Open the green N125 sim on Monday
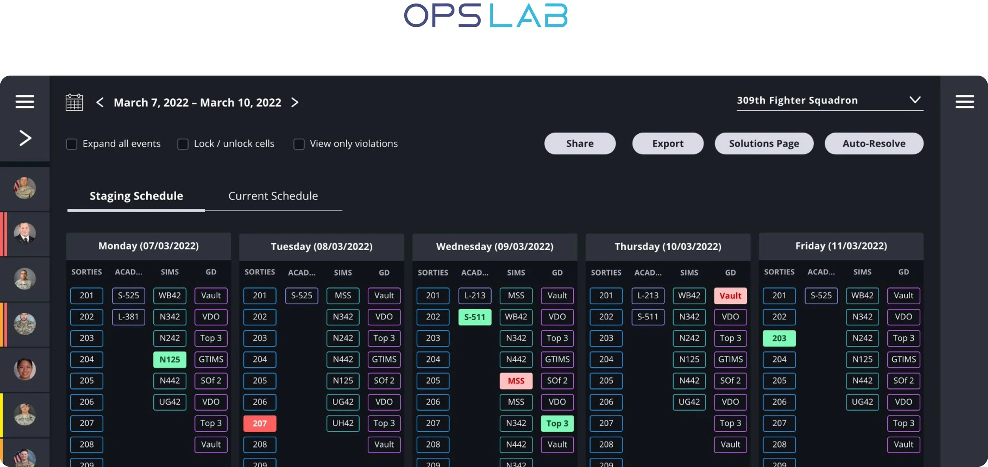 tap(170, 360)
